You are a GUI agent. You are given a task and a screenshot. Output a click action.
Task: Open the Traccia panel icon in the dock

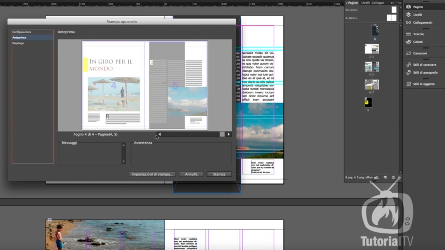click(x=408, y=34)
